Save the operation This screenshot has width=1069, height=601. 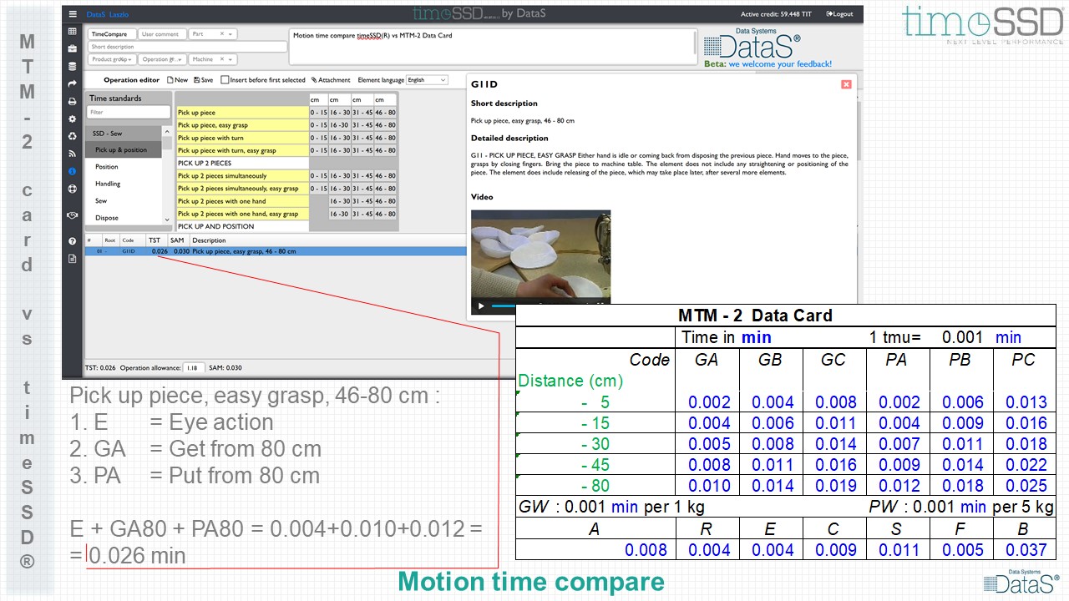pos(203,80)
